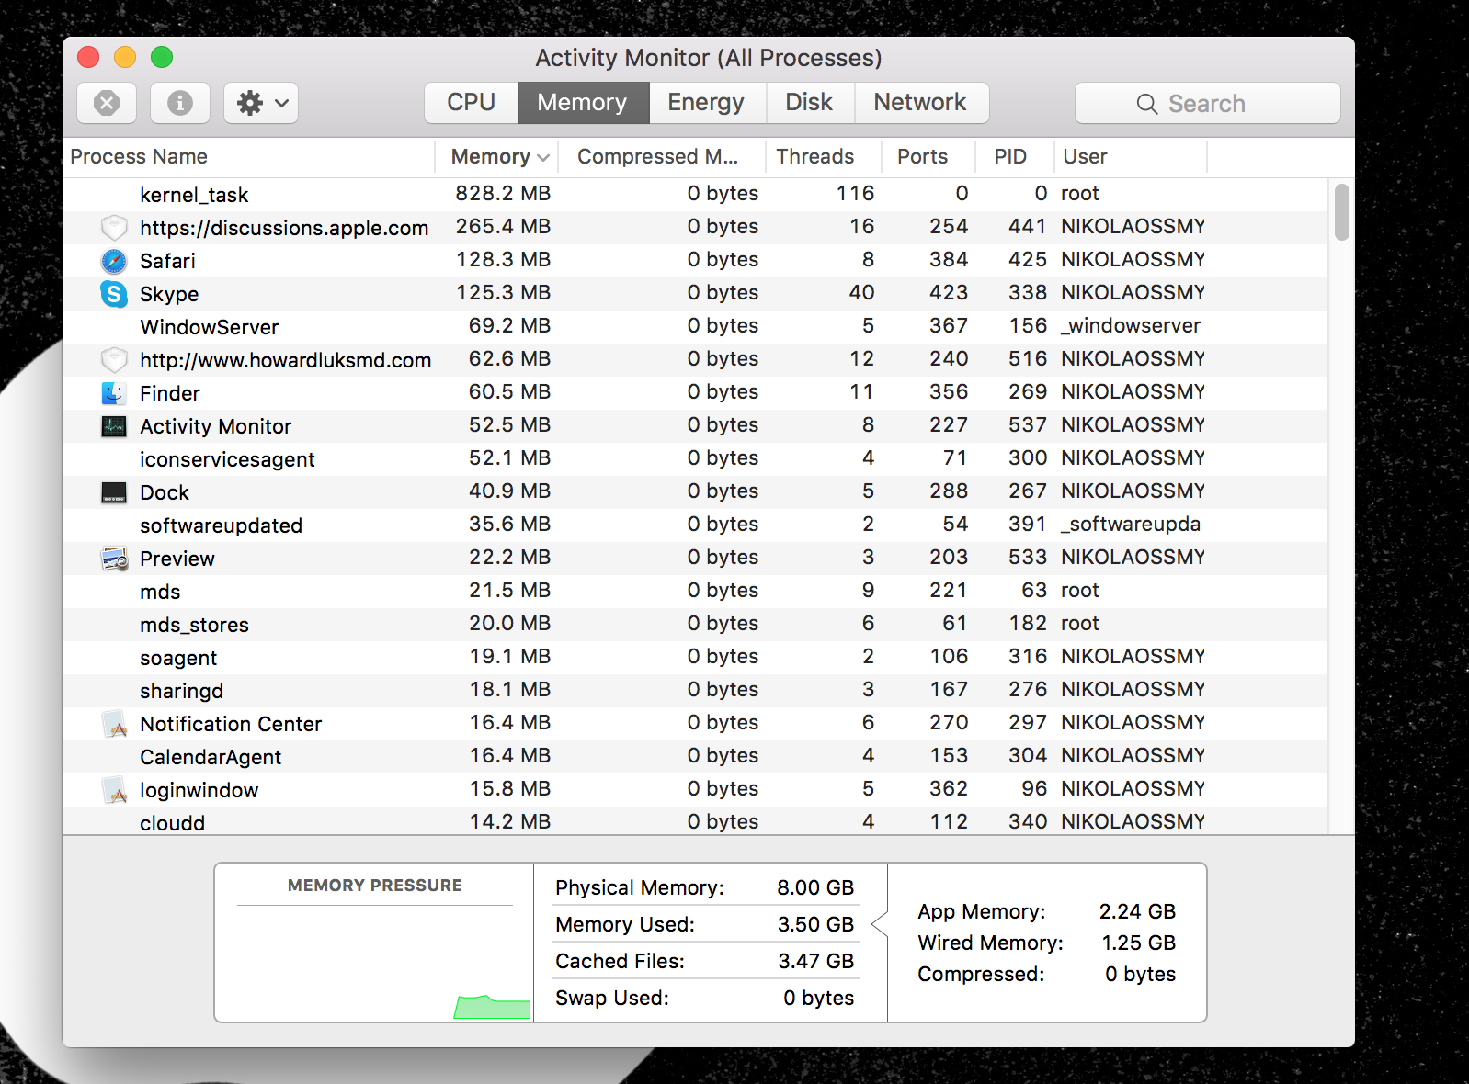1469x1084 pixels.
Task: Click PID 537 of Activity Monitor
Action: pyautogui.click(x=1028, y=424)
